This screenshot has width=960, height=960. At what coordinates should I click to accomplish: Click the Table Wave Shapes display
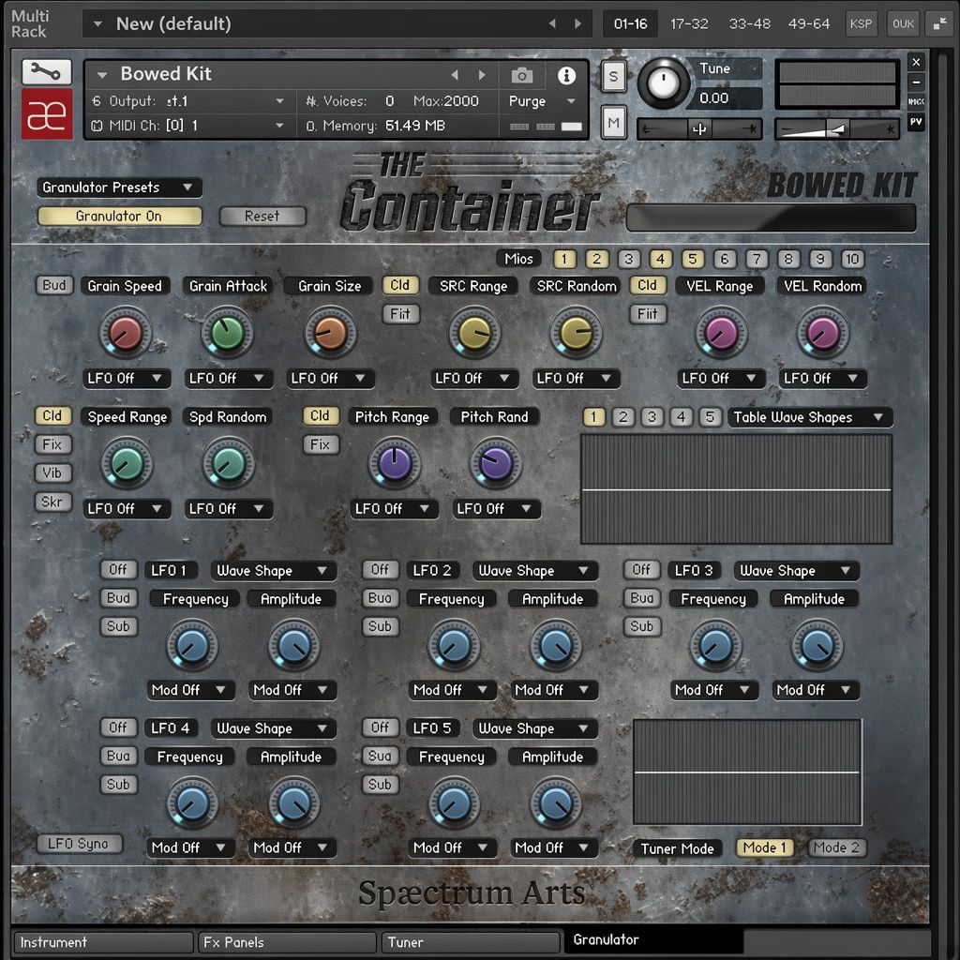click(x=736, y=489)
